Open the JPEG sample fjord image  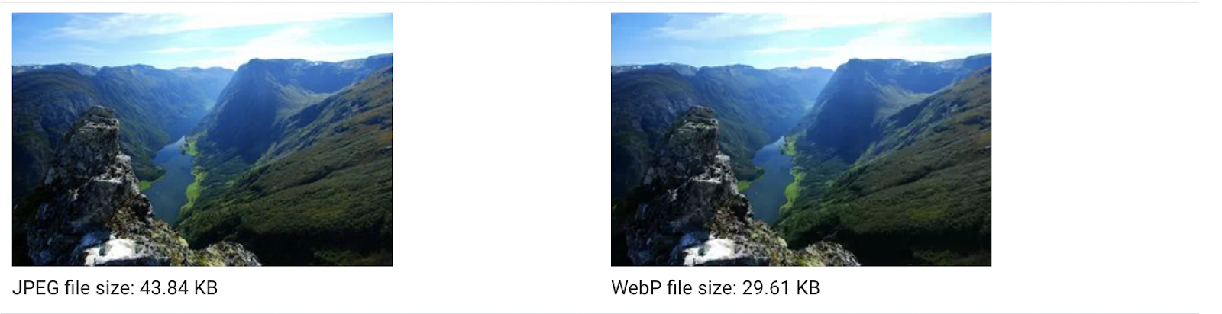[202, 139]
